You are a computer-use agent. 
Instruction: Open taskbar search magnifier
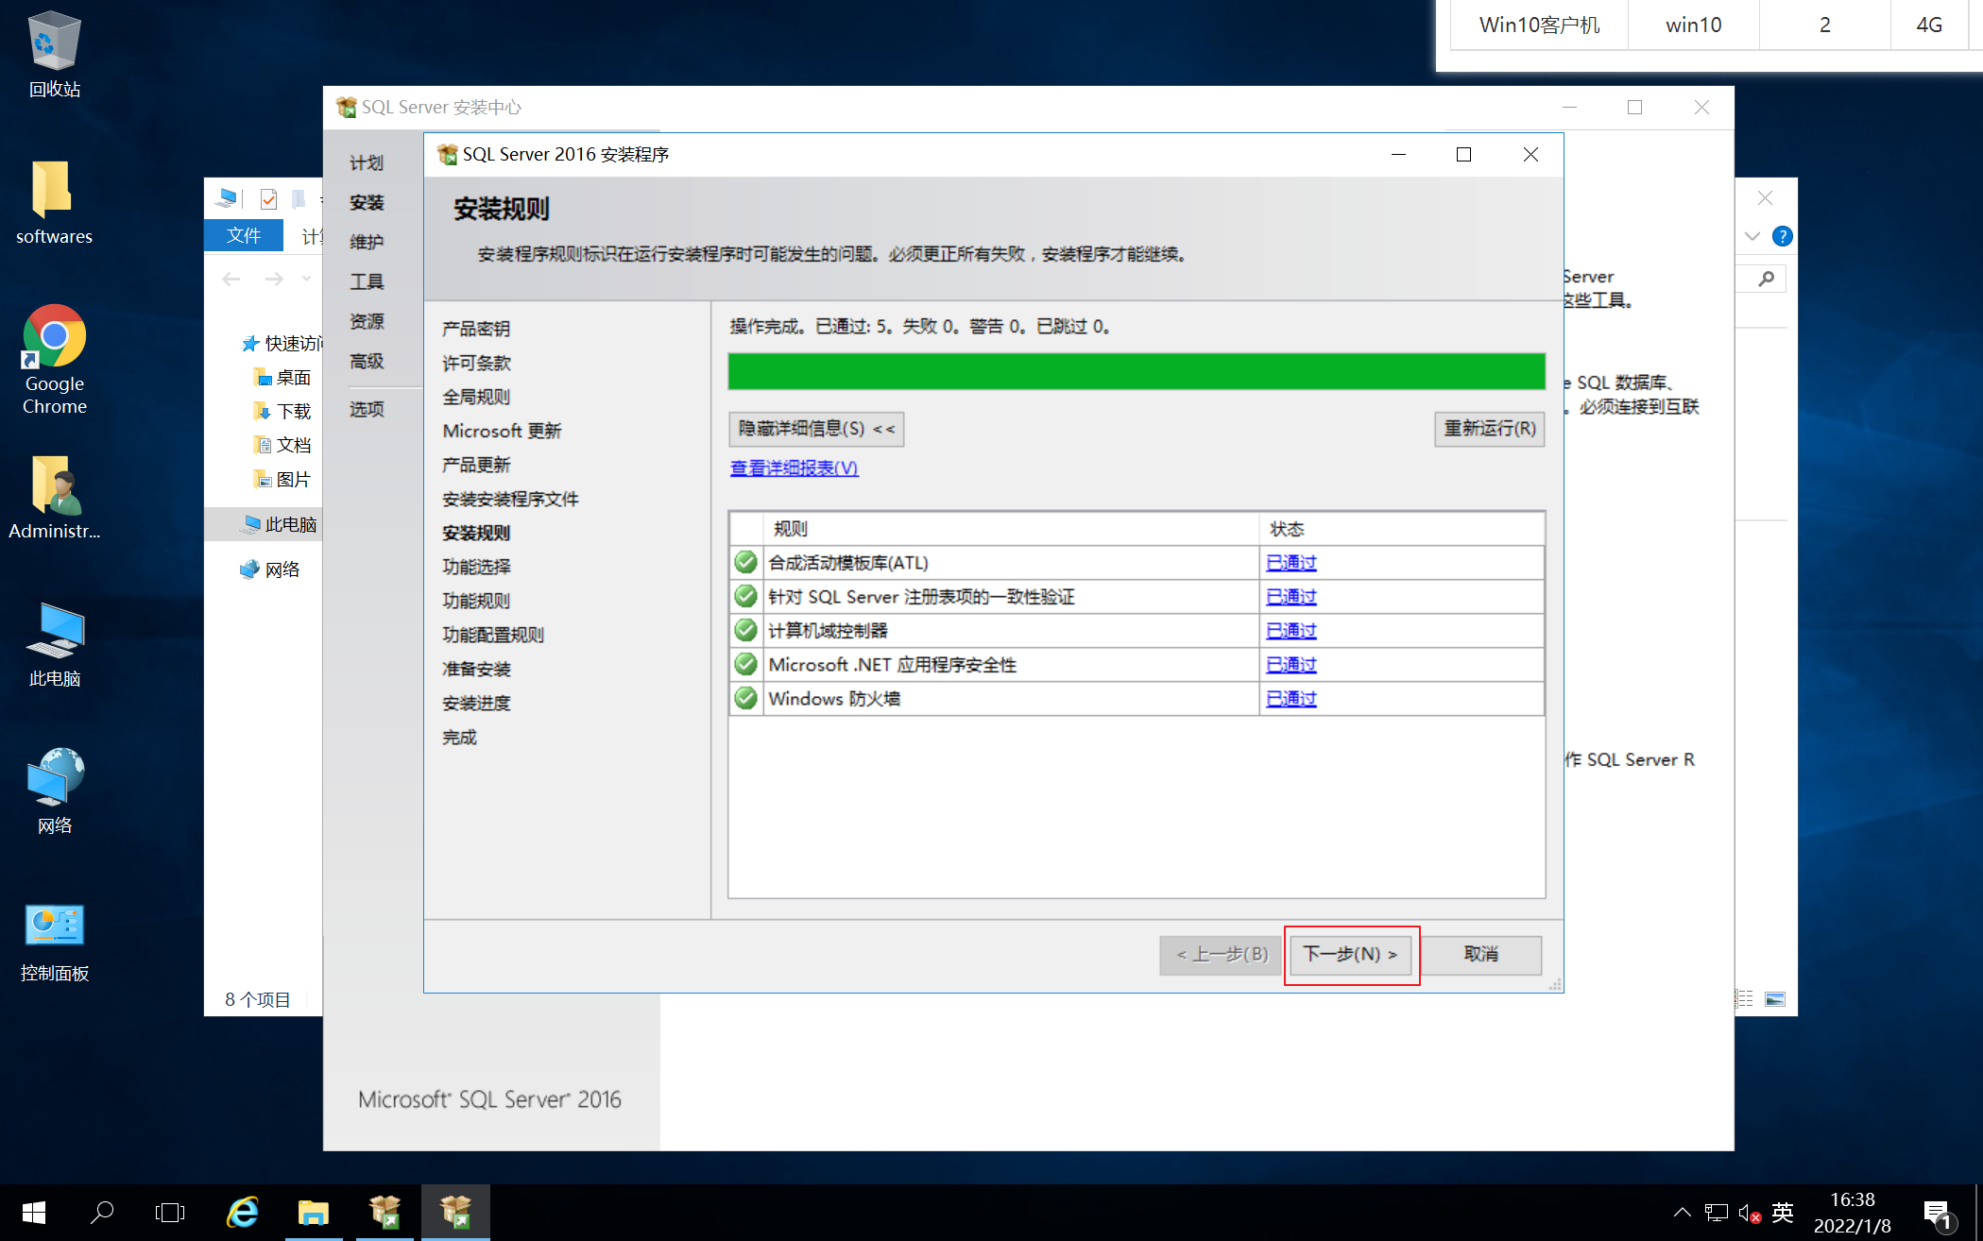click(x=102, y=1213)
